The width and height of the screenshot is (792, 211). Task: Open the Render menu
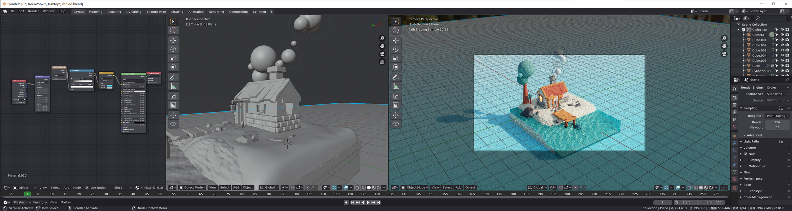pos(34,11)
